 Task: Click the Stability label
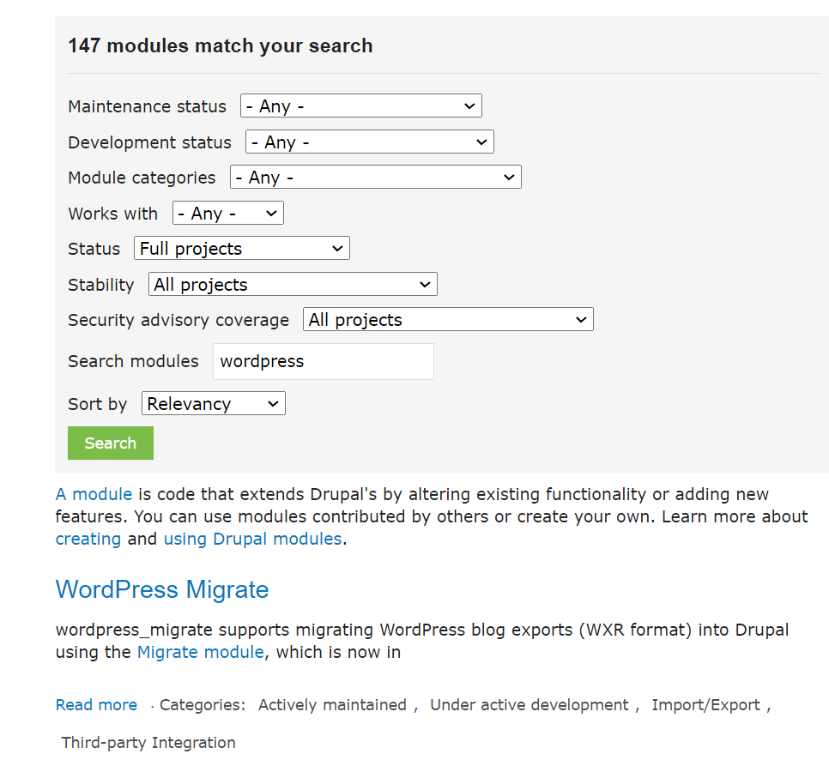tap(101, 285)
